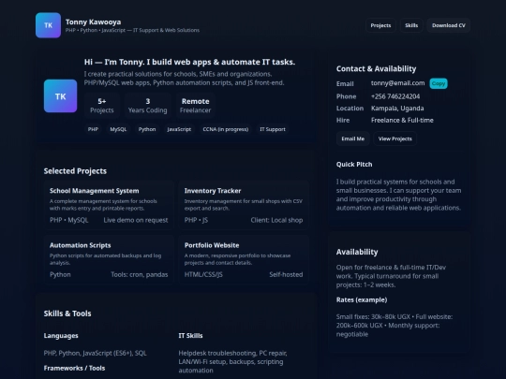Screen dimensions: 506x379
Task: Click the Skills & Tools heading
Action: pos(67,313)
